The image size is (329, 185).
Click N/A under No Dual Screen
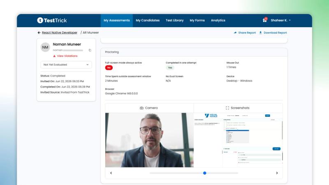coord(168,81)
